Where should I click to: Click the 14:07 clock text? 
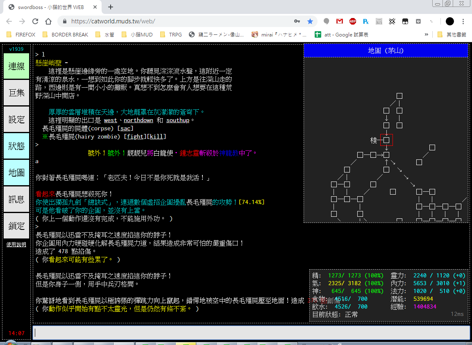[16, 333]
